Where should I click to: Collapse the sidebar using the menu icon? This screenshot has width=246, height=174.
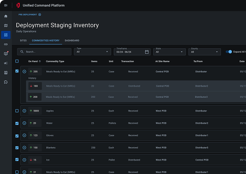[6, 6]
